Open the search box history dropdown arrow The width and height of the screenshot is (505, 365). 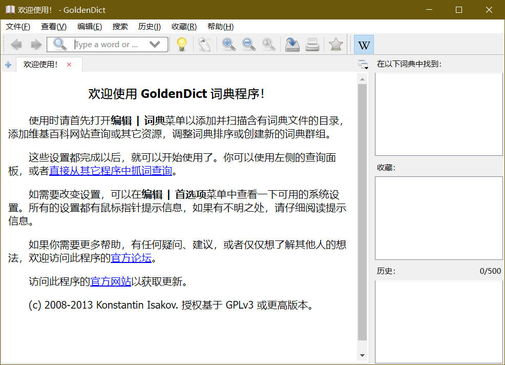[155, 44]
